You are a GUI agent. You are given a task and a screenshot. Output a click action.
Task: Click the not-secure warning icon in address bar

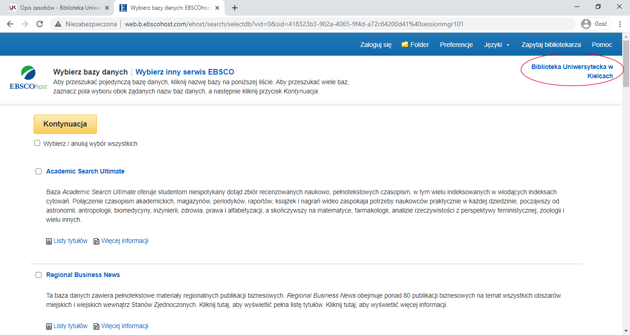(58, 24)
